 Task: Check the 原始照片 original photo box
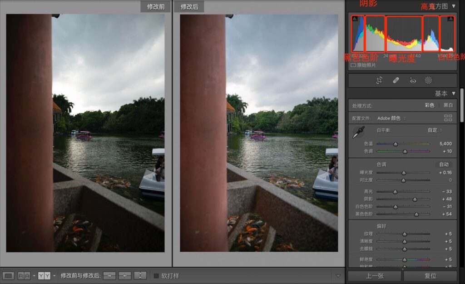(x=353, y=65)
